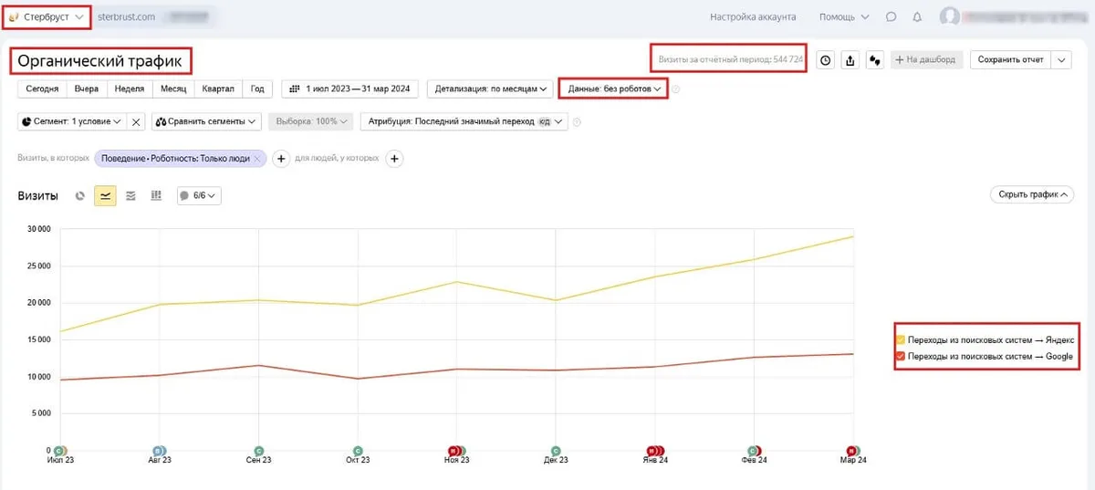Open Данные: без роботов dropdown

click(x=613, y=89)
